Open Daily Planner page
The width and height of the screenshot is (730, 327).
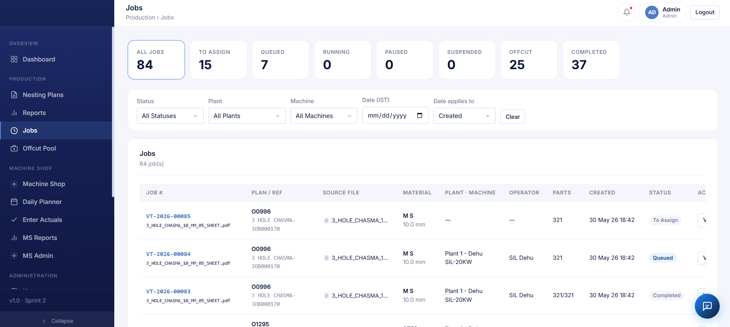pos(56,202)
